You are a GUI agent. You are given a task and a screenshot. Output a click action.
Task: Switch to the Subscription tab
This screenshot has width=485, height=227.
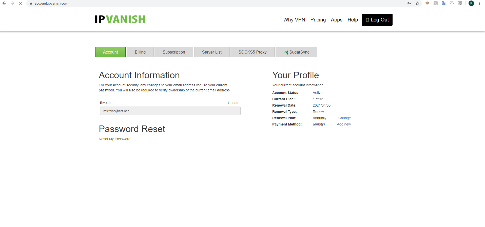tap(174, 52)
